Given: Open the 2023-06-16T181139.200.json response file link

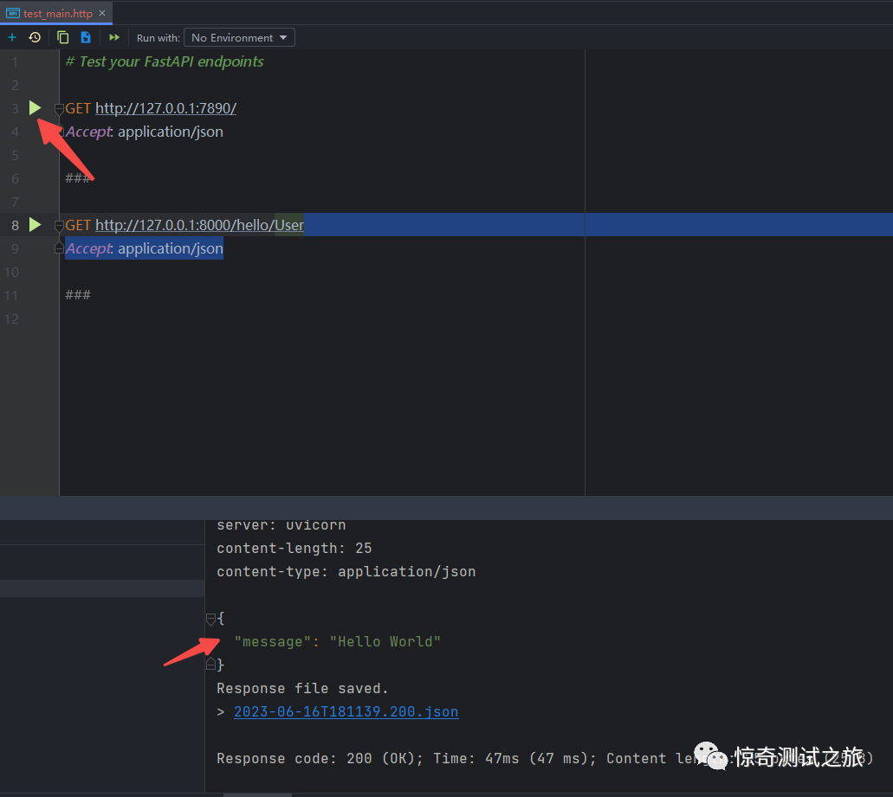Looking at the screenshot, I should pos(345,711).
